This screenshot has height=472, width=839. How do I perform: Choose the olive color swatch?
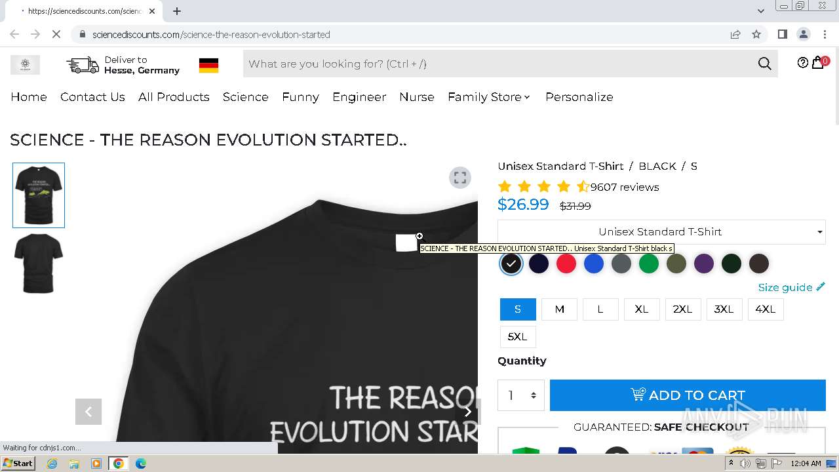676,264
